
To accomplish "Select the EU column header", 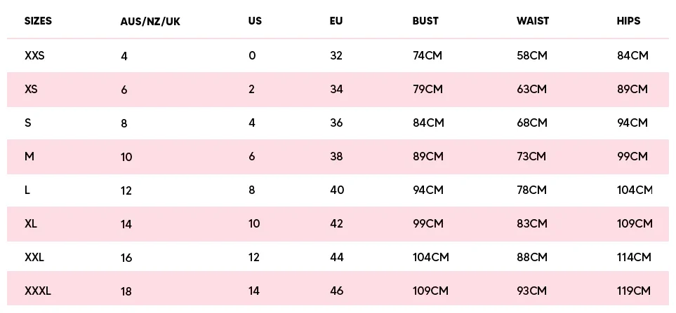I will (x=336, y=21).
